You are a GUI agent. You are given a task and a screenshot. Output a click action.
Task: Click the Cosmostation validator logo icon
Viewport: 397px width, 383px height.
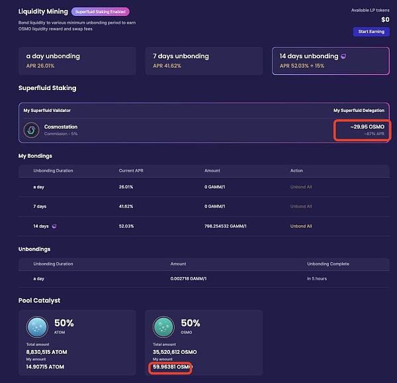[x=31, y=130]
